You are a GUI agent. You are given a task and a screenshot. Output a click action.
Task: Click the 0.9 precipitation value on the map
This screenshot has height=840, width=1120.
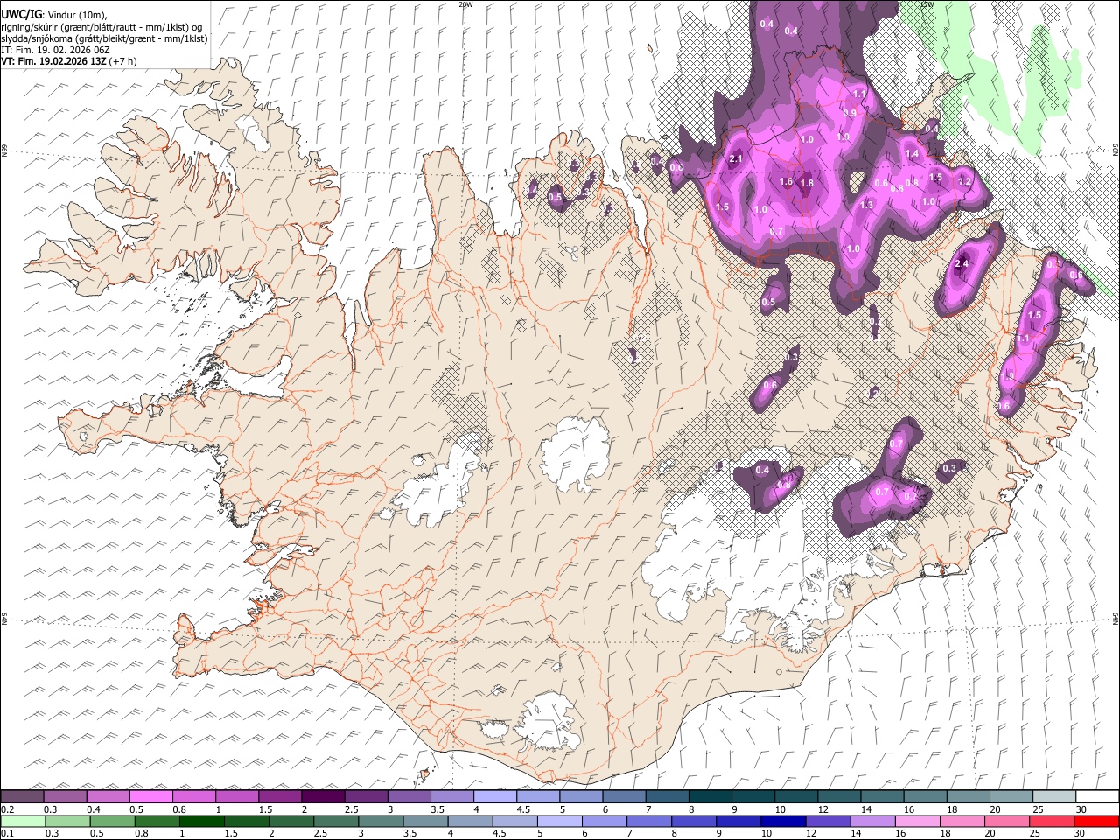click(x=850, y=113)
